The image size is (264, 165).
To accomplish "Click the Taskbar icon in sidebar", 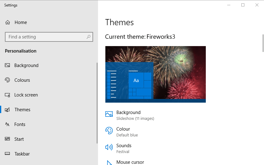I will pos(8,154).
